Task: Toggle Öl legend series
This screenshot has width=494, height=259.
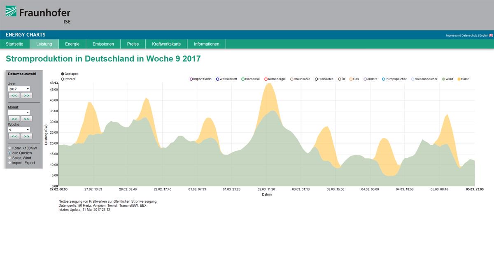Action: point(342,79)
